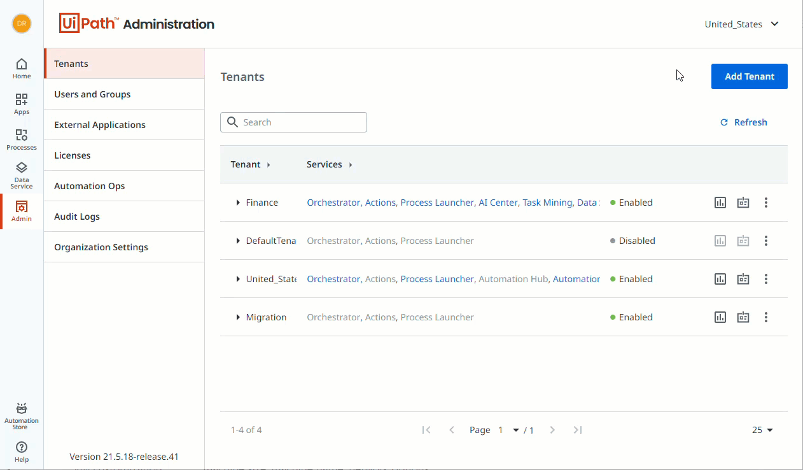
Task: Select Tenants in the admin menu
Action: (124, 64)
